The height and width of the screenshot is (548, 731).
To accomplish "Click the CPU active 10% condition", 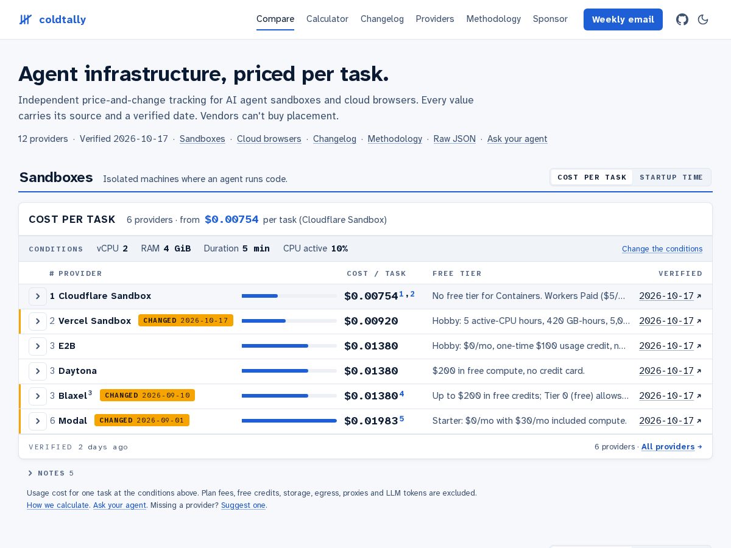I will tap(316, 248).
